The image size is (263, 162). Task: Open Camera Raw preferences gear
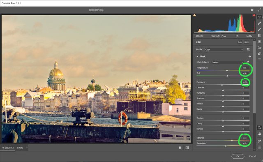click(x=252, y=10)
